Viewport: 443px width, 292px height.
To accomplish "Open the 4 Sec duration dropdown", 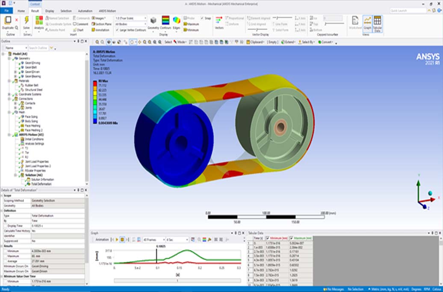I will coord(177,240).
